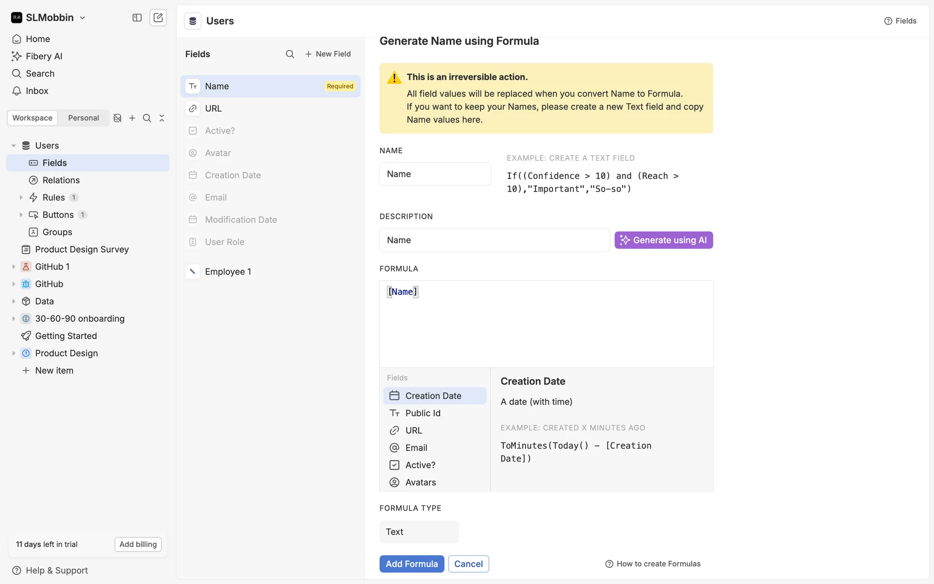Image resolution: width=934 pixels, height=584 pixels.
Task: Switch to the Personal tab
Action: point(83,118)
